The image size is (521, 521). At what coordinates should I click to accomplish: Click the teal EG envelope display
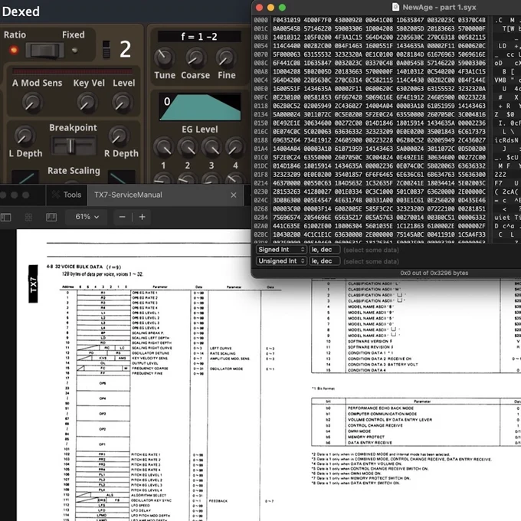point(200,107)
